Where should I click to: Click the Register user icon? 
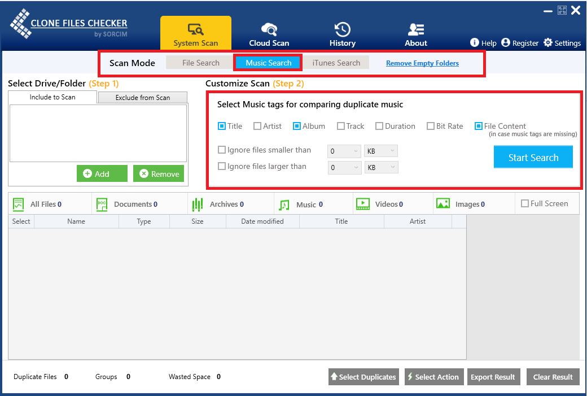click(x=505, y=42)
